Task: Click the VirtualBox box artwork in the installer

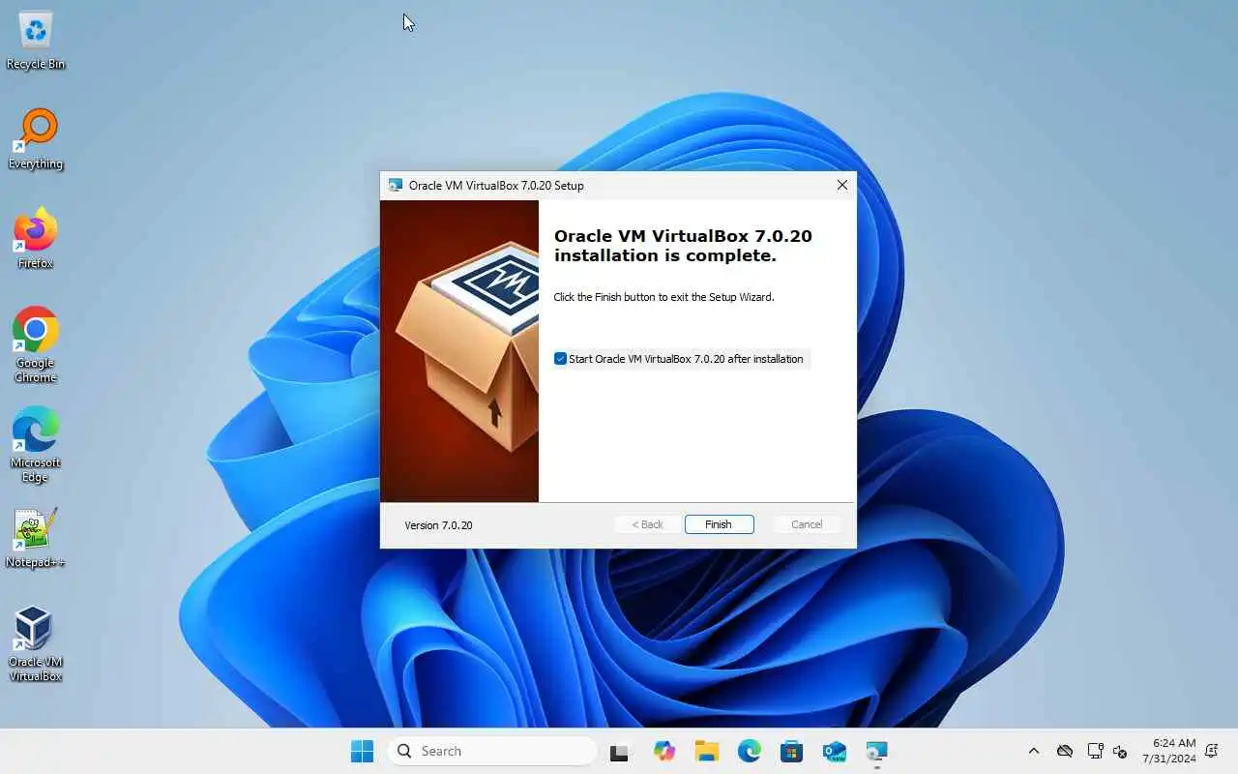Action: point(459,351)
